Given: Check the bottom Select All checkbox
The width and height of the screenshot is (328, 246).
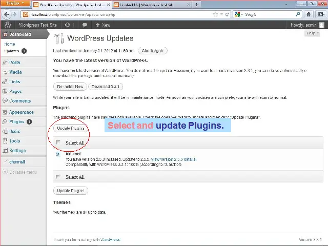Looking at the screenshot, I should [x=58, y=177].
